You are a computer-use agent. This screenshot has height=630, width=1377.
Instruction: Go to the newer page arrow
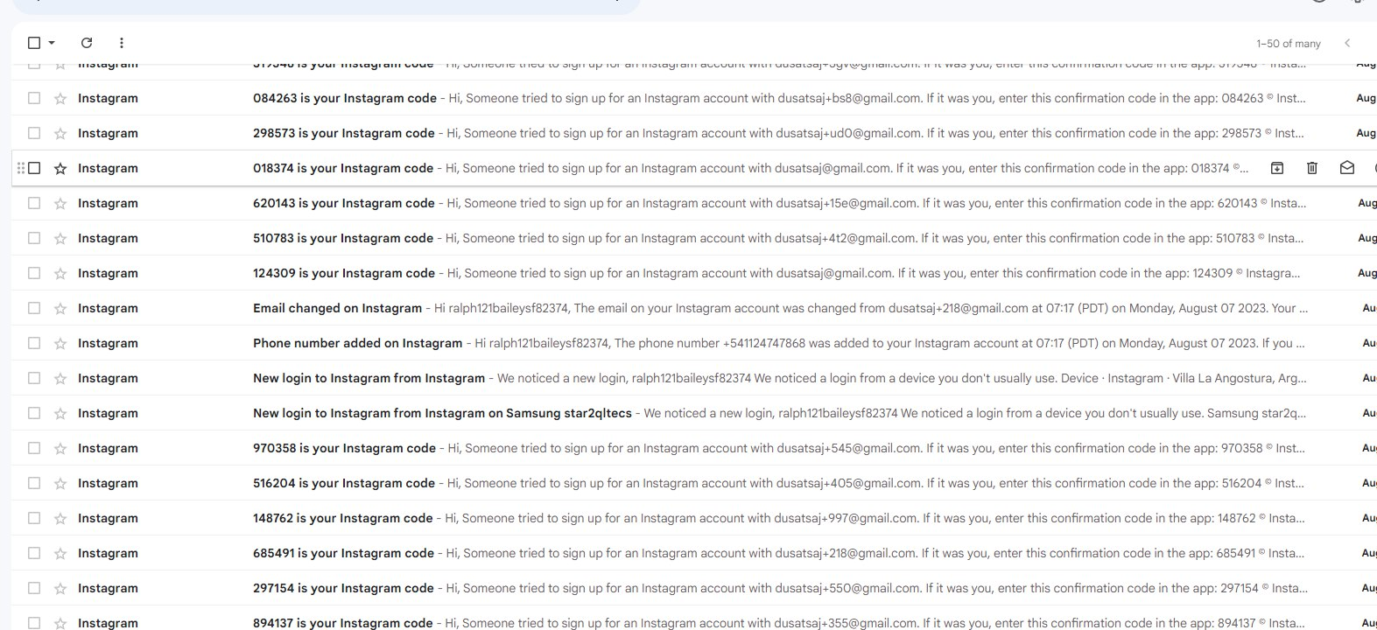click(1347, 43)
